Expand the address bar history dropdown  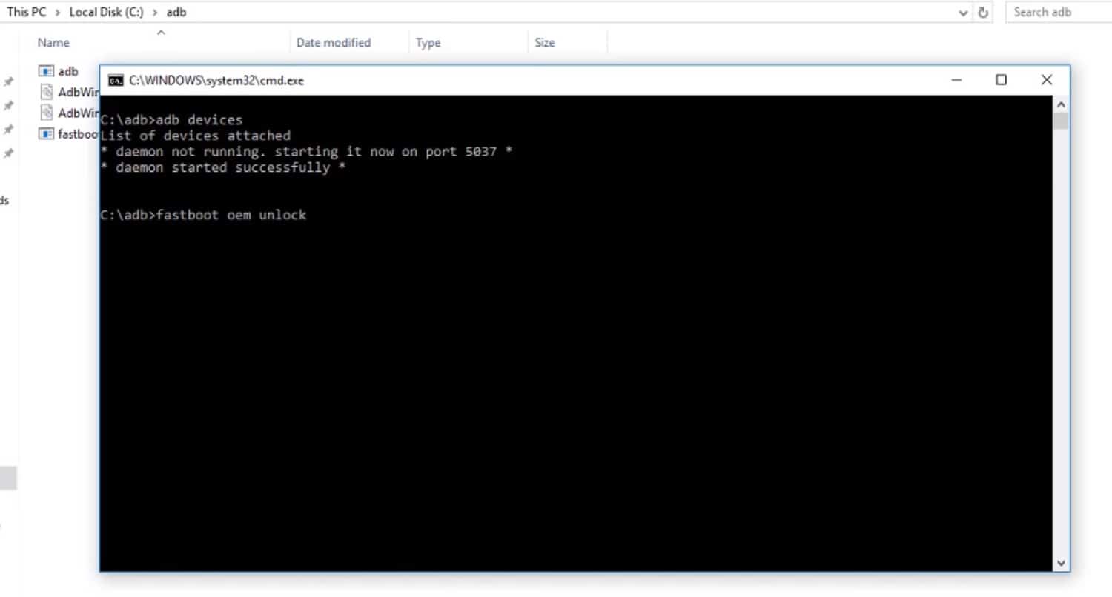963,13
